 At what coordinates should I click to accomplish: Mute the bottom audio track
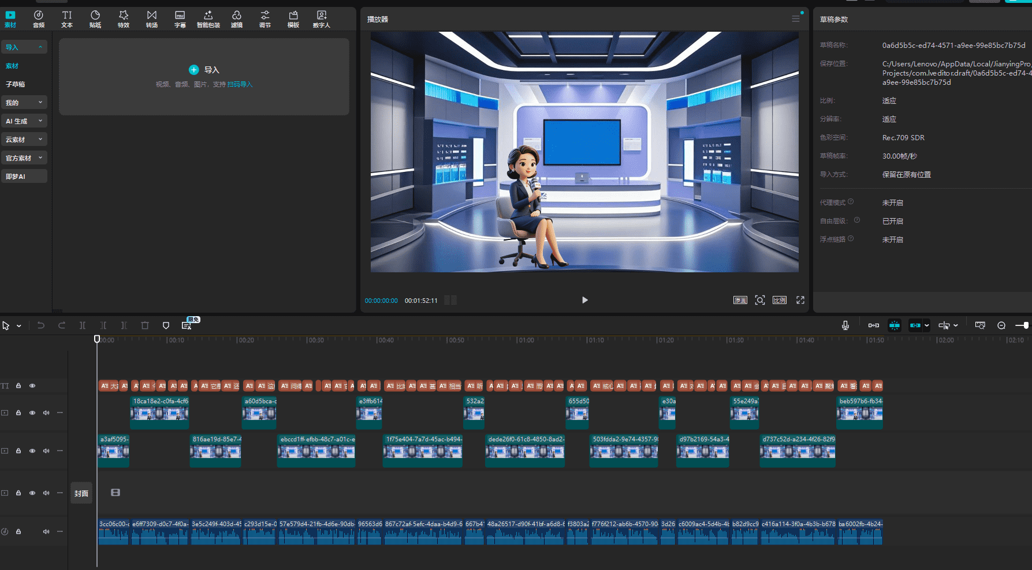point(46,531)
